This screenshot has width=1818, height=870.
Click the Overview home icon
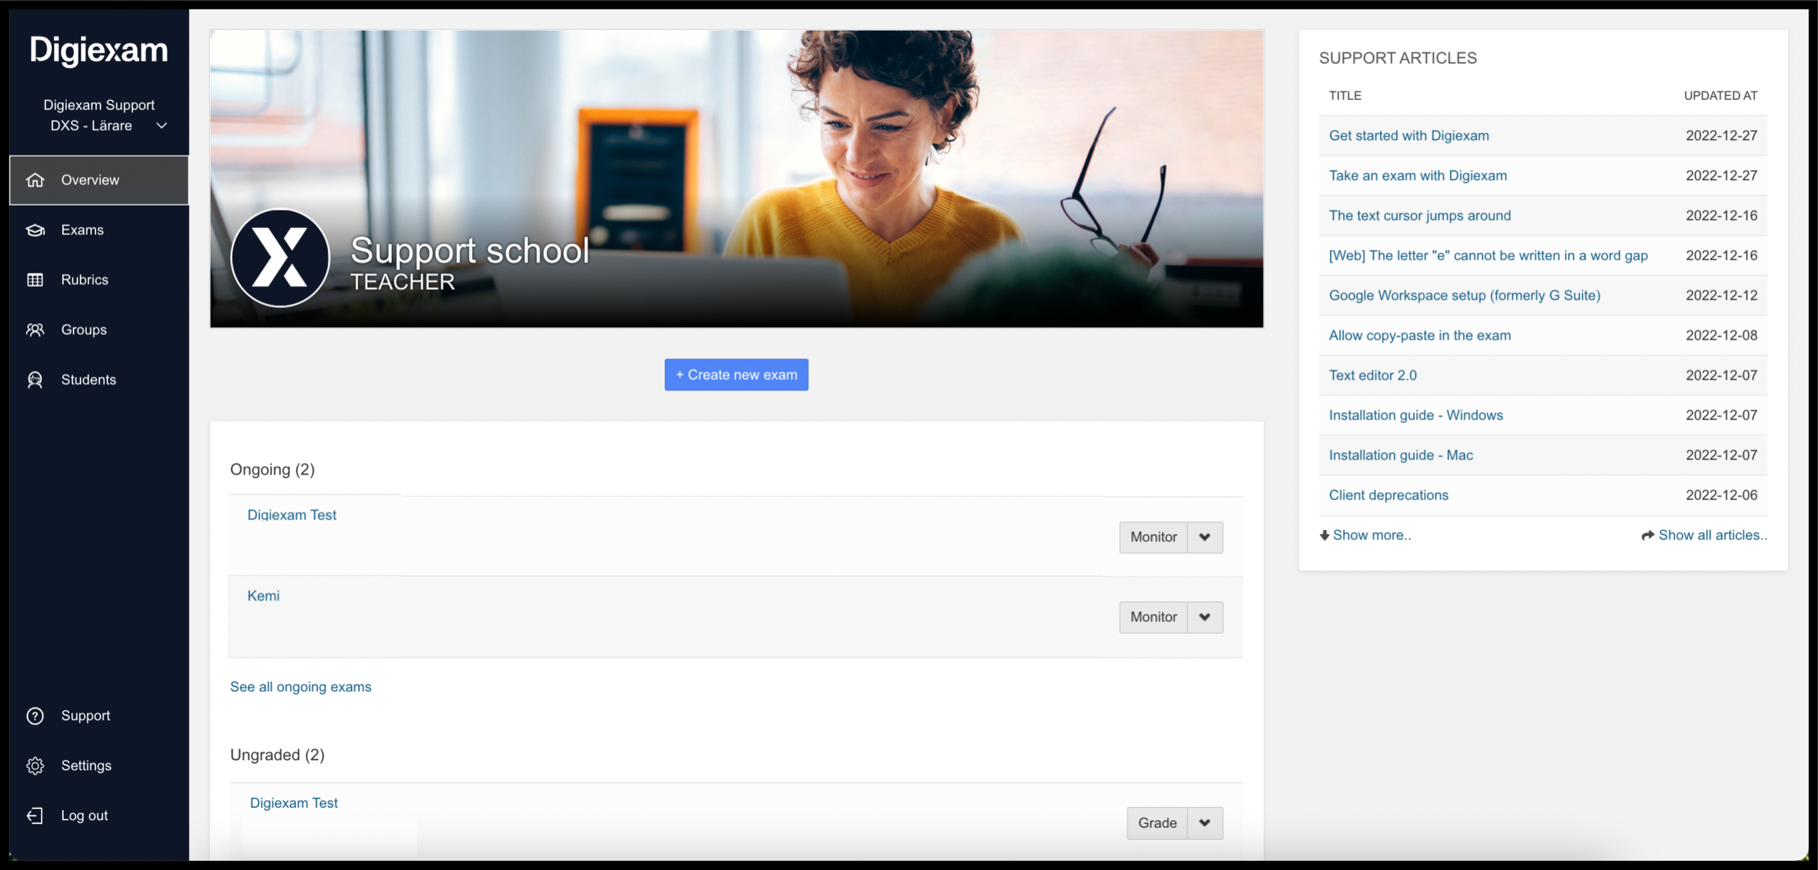(35, 180)
